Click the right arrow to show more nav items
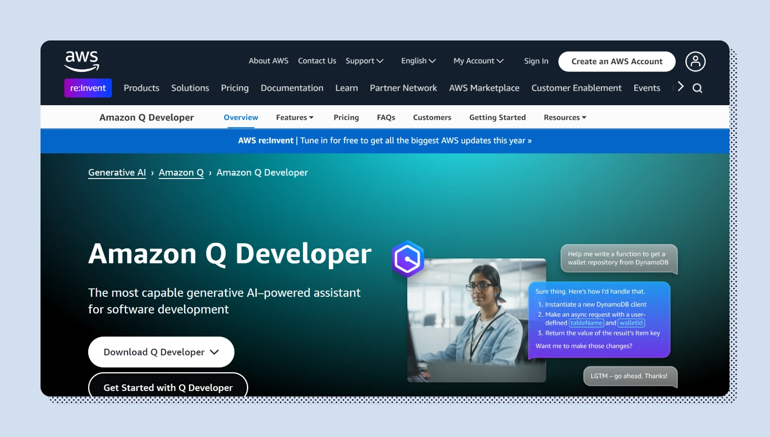The height and width of the screenshot is (437, 770). click(681, 87)
